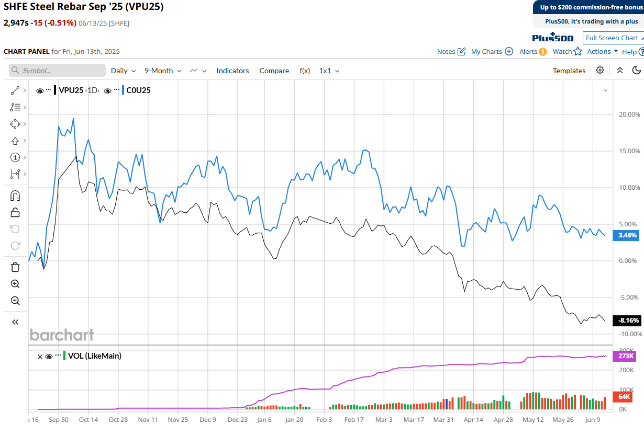
Task: Click the lock drawings icon
Action: (15, 212)
